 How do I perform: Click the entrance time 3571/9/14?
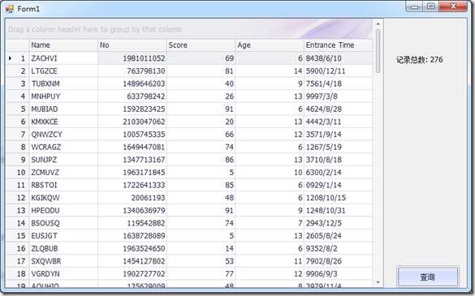click(x=339, y=135)
